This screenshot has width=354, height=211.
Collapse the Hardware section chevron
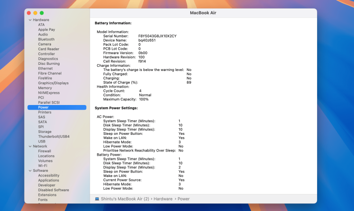click(30, 20)
